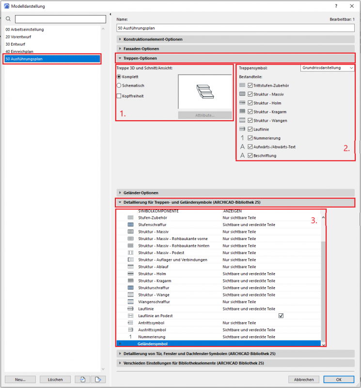361x388 pixels.
Task: Click the Trittstufen-Zubehör icon under Bestandteile
Action: tap(242, 85)
